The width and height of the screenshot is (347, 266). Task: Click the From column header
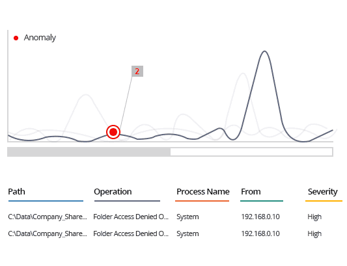click(251, 191)
